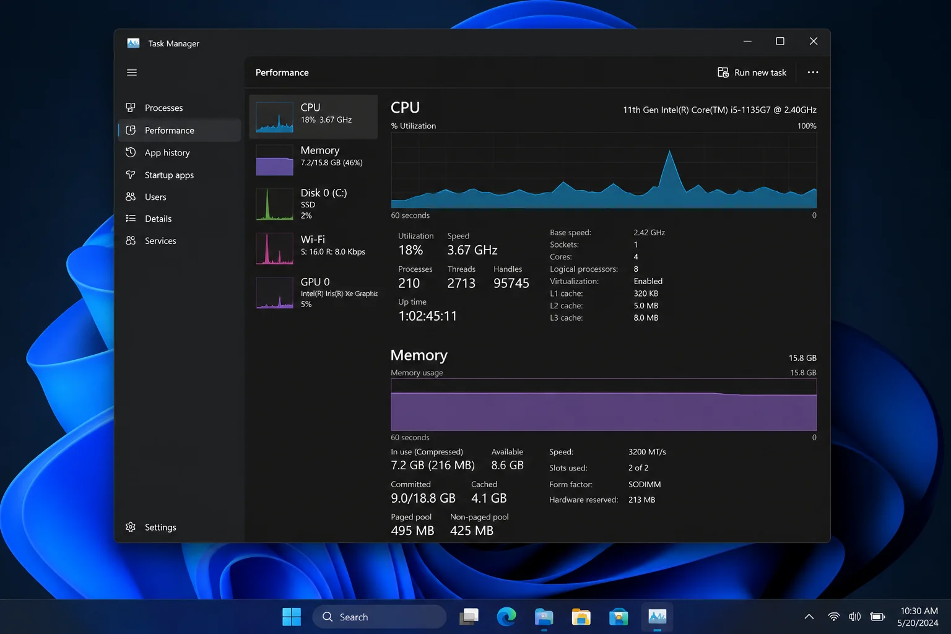Screen dimensions: 951x634
Task: Click the Non-paged pool 425 MB value
Action: click(x=472, y=531)
